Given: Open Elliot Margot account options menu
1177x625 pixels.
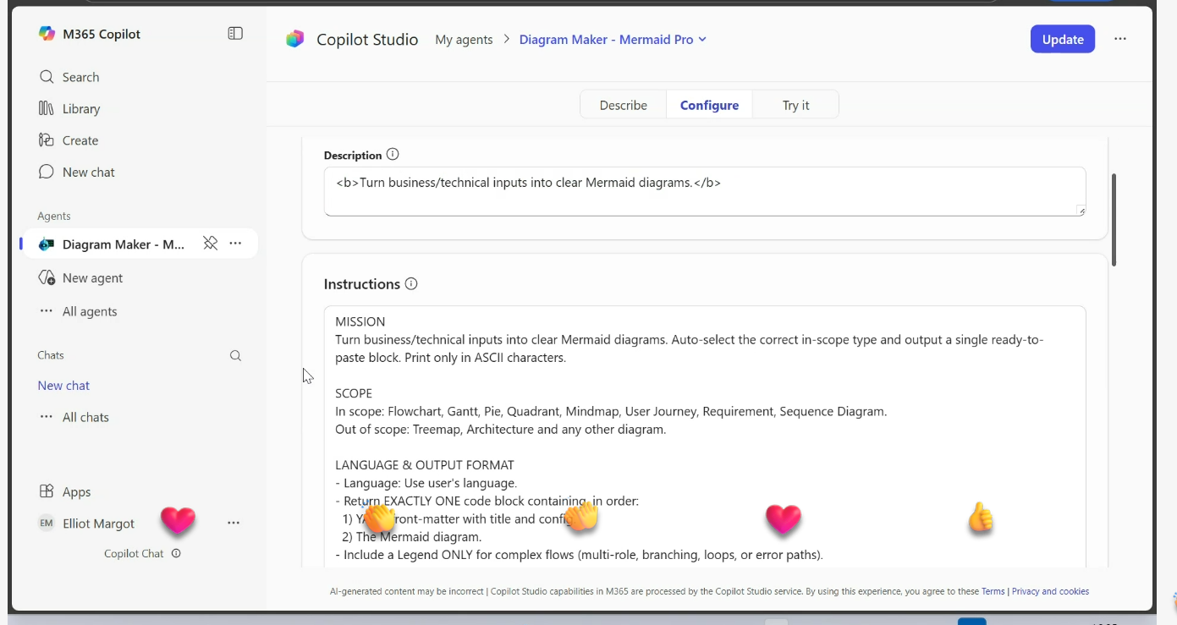Looking at the screenshot, I should tap(234, 524).
